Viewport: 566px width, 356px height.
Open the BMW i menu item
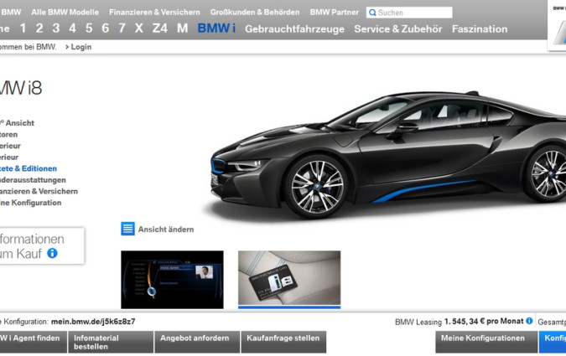pos(216,28)
